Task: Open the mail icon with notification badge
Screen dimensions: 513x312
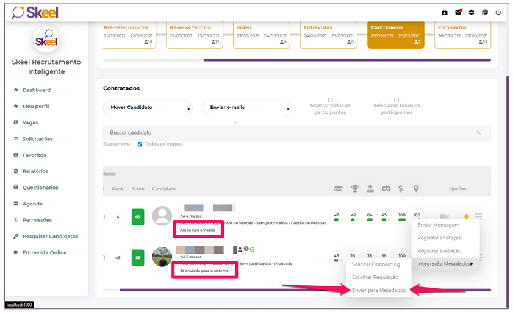Action: (458, 12)
